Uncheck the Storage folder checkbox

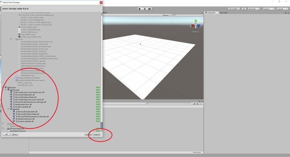point(8,90)
